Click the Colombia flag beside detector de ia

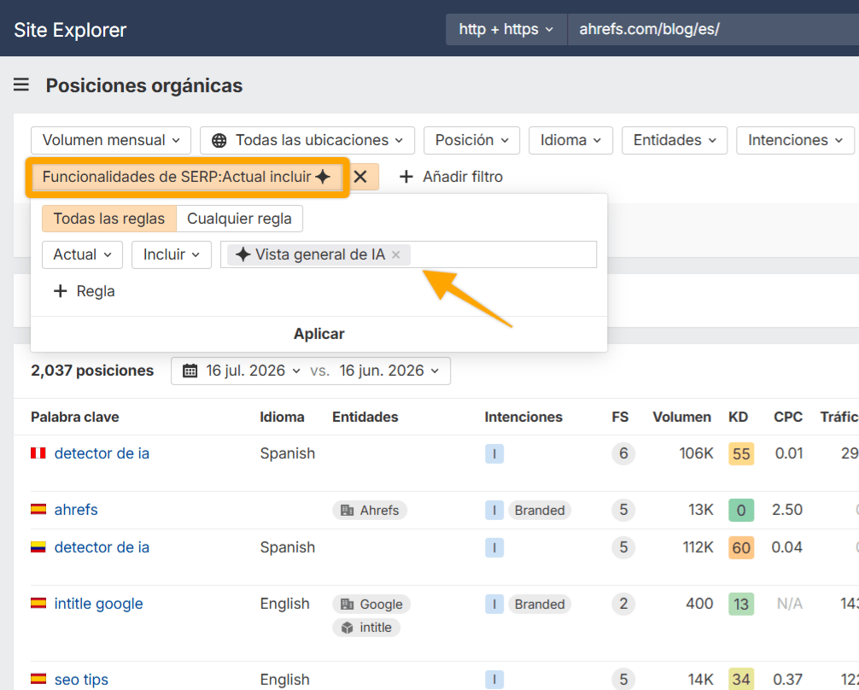tap(38, 547)
